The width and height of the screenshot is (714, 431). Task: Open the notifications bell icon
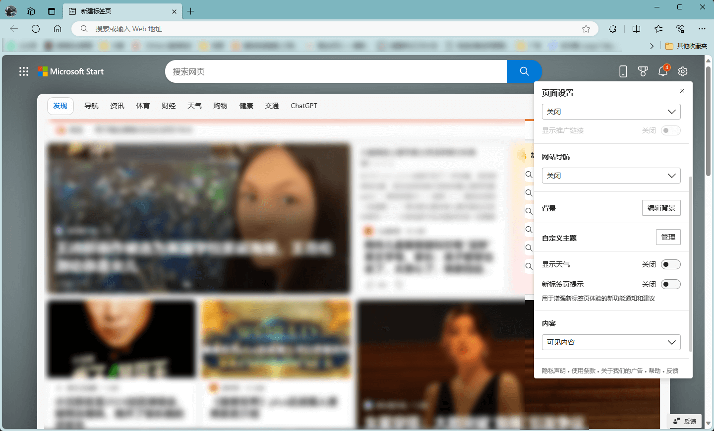662,71
